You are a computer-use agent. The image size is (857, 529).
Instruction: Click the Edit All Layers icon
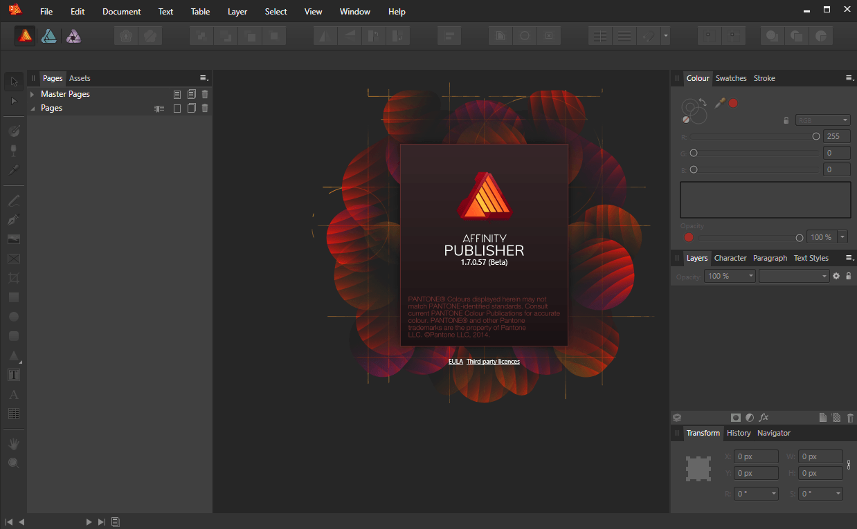pyautogui.click(x=677, y=418)
